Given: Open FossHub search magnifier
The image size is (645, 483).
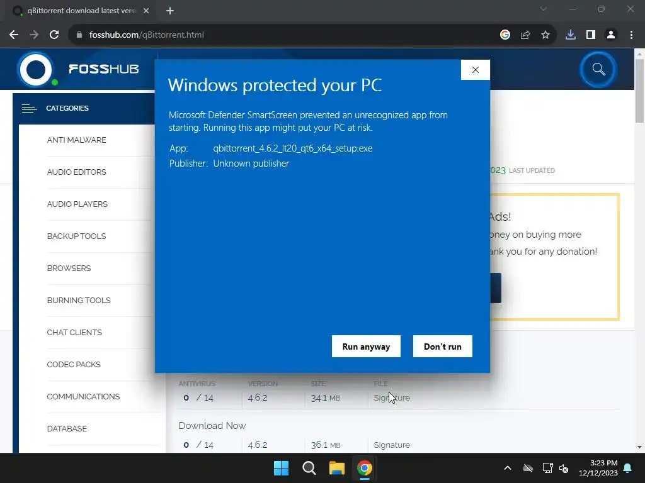Looking at the screenshot, I should click(598, 69).
